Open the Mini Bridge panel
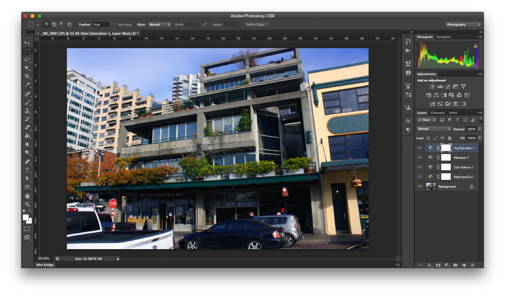The width and height of the screenshot is (505, 297). 45,265
